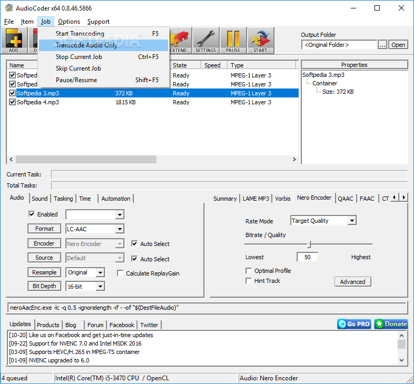This screenshot has width=414, height=384.
Task: Click the updates list vertical scrollbar thumb
Action: pos(401,344)
